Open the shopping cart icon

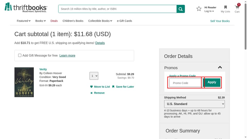tap(237, 7)
